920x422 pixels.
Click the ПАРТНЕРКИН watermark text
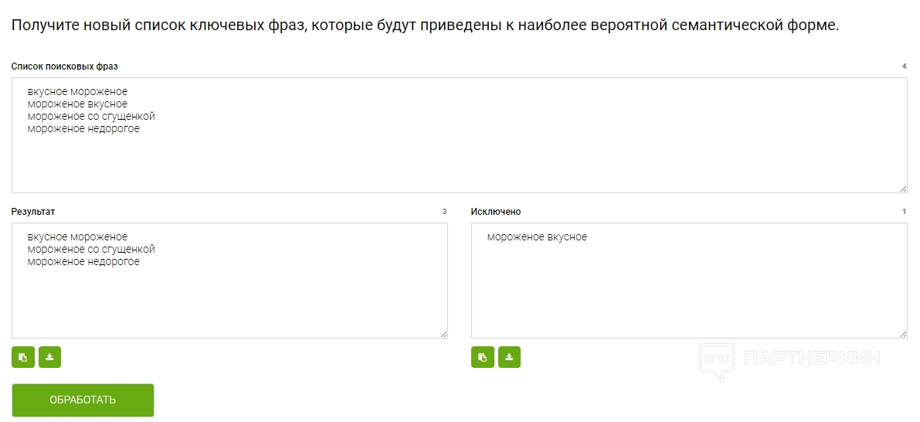(x=811, y=359)
